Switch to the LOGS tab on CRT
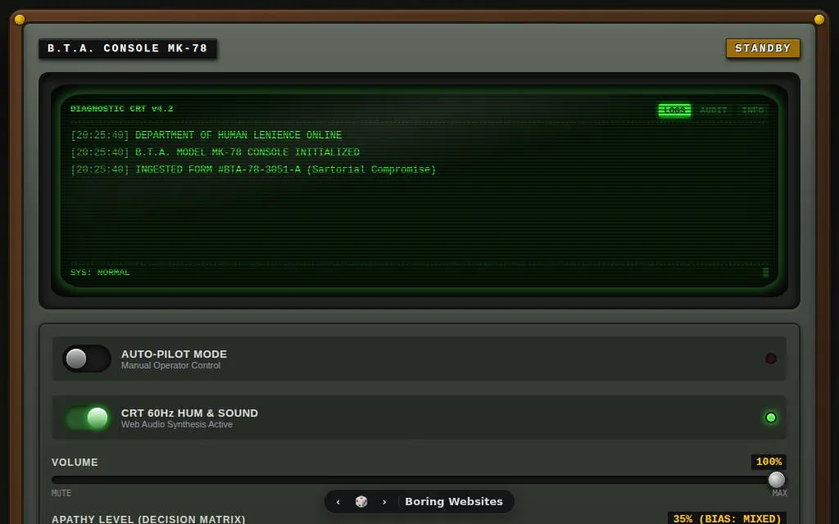 click(x=674, y=111)
